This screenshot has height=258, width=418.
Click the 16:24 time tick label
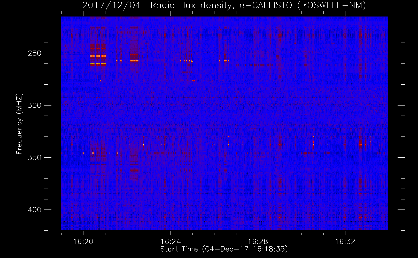coord(171,242)
